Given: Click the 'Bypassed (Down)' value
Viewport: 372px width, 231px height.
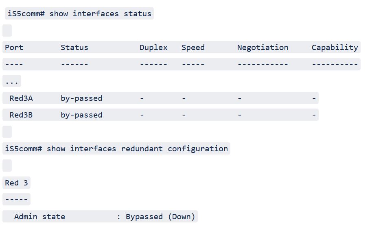Looking at the screenshot, I should [160, 216].
